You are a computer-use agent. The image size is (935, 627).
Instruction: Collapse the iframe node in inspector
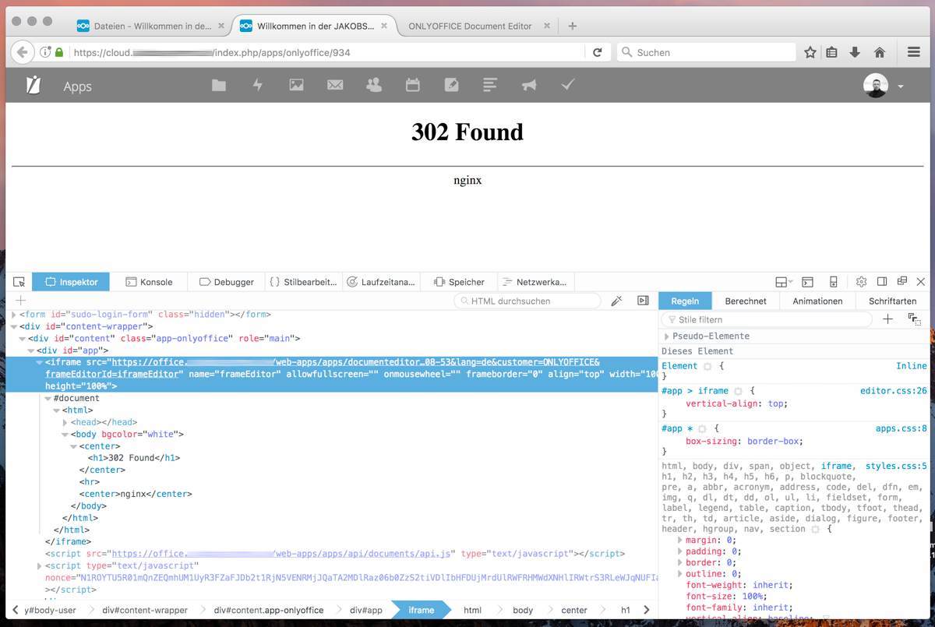tap(39, 362)
